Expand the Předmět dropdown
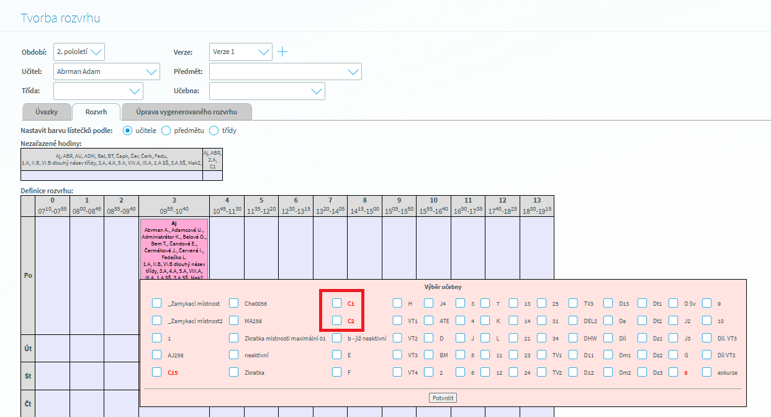The height and width of the screenshot is (417, 771). pyautogui.click(x=285, y=71)
